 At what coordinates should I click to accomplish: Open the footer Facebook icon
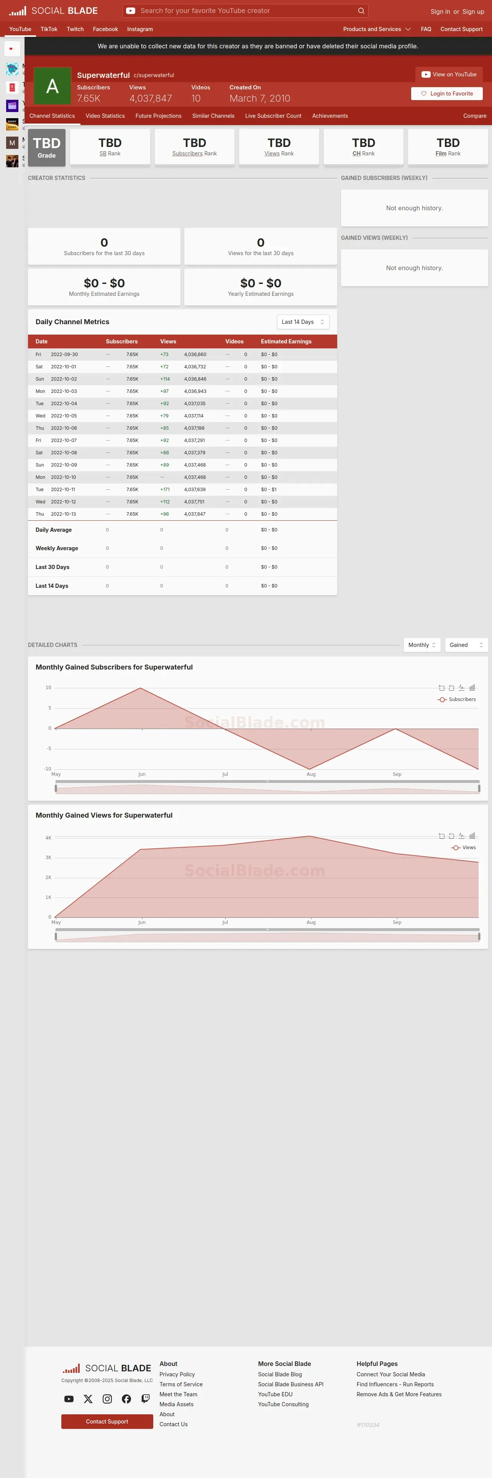click(126, 1399)
